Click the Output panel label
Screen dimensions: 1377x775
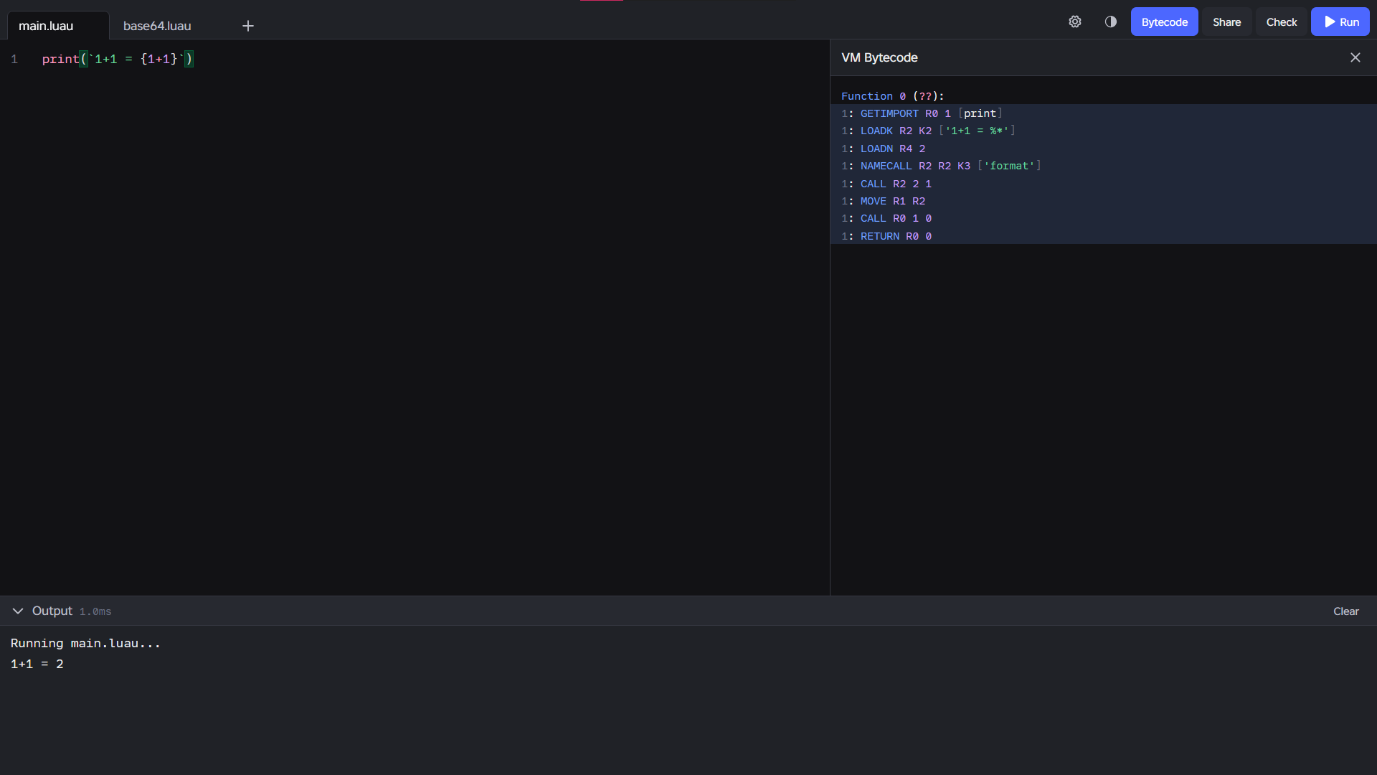coord(52,611)
